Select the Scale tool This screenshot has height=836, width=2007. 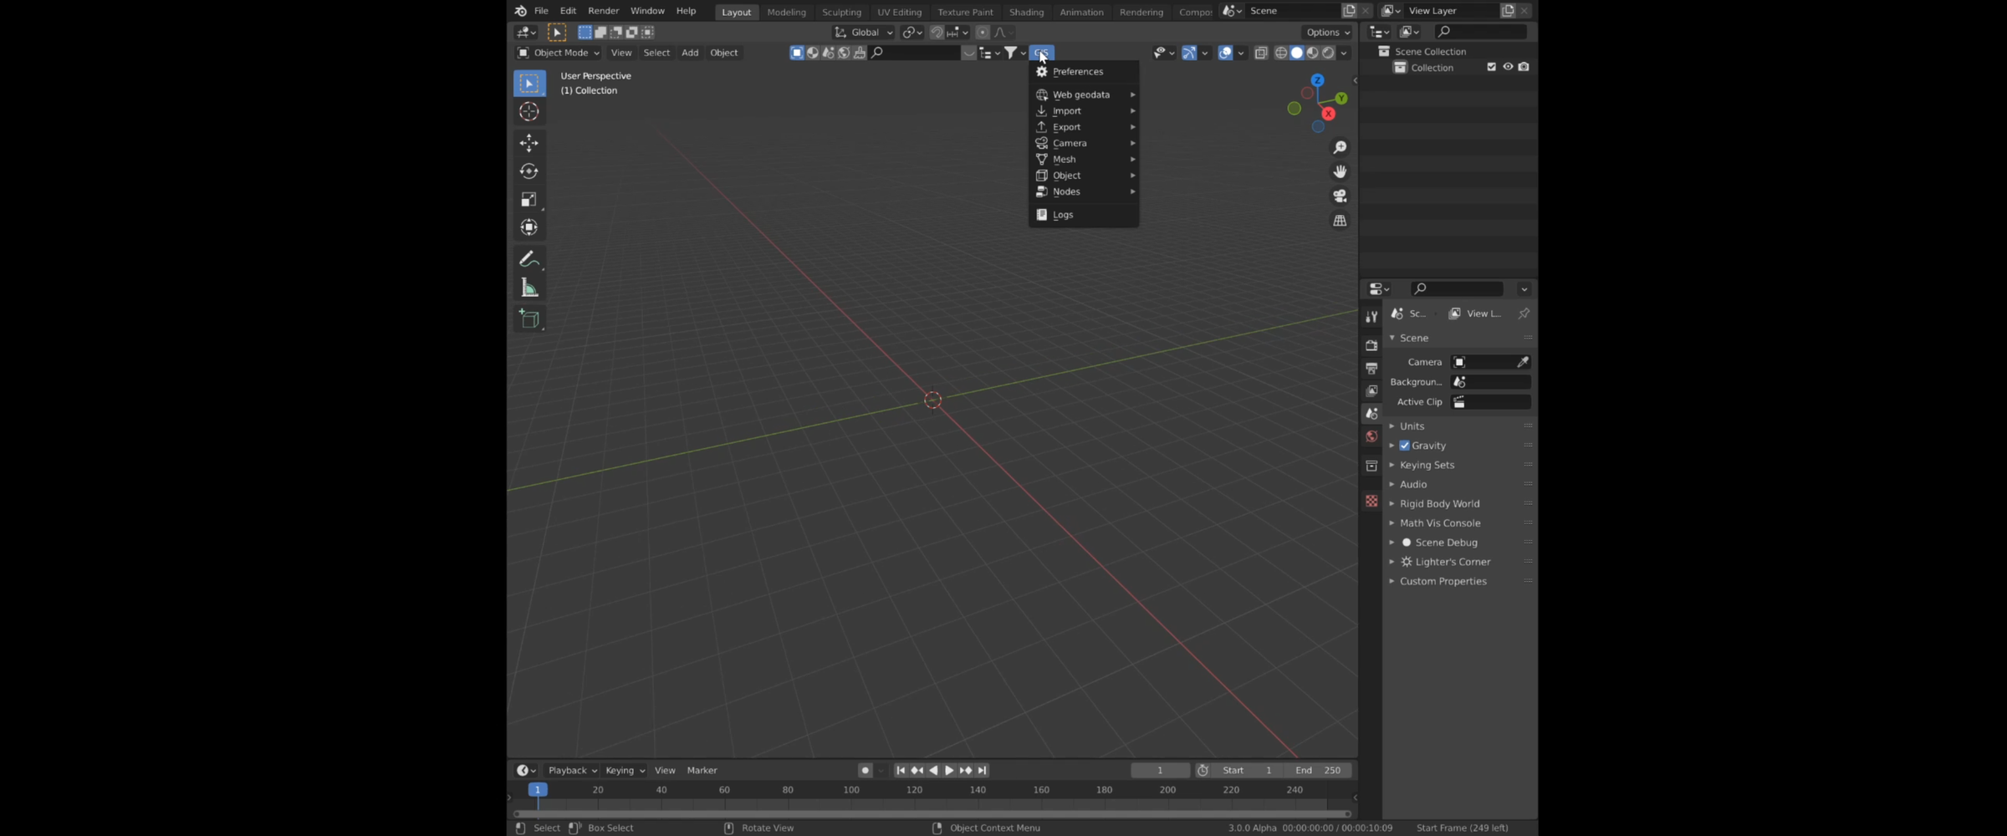click(529, 199)
